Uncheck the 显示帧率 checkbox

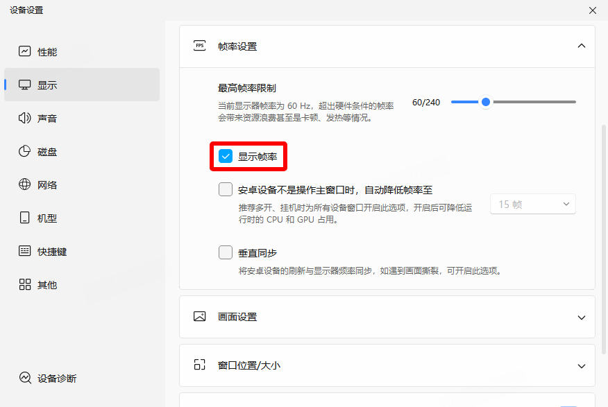tap(226, 157)
